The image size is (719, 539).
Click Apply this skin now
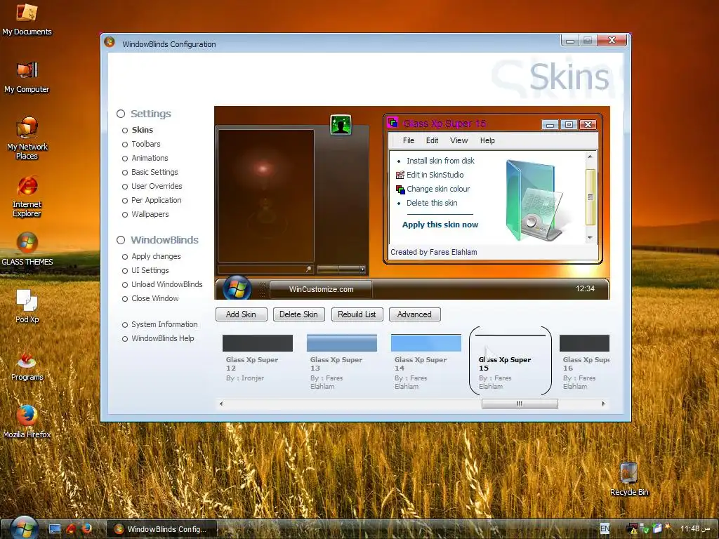point(440,225)
